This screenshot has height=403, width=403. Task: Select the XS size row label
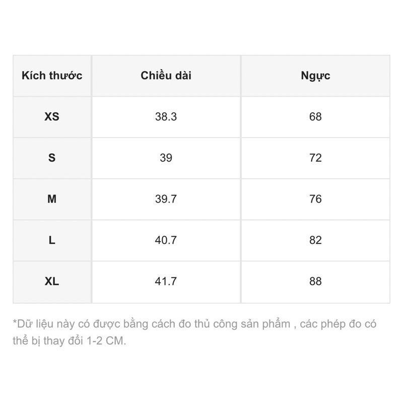coord(52,117)
